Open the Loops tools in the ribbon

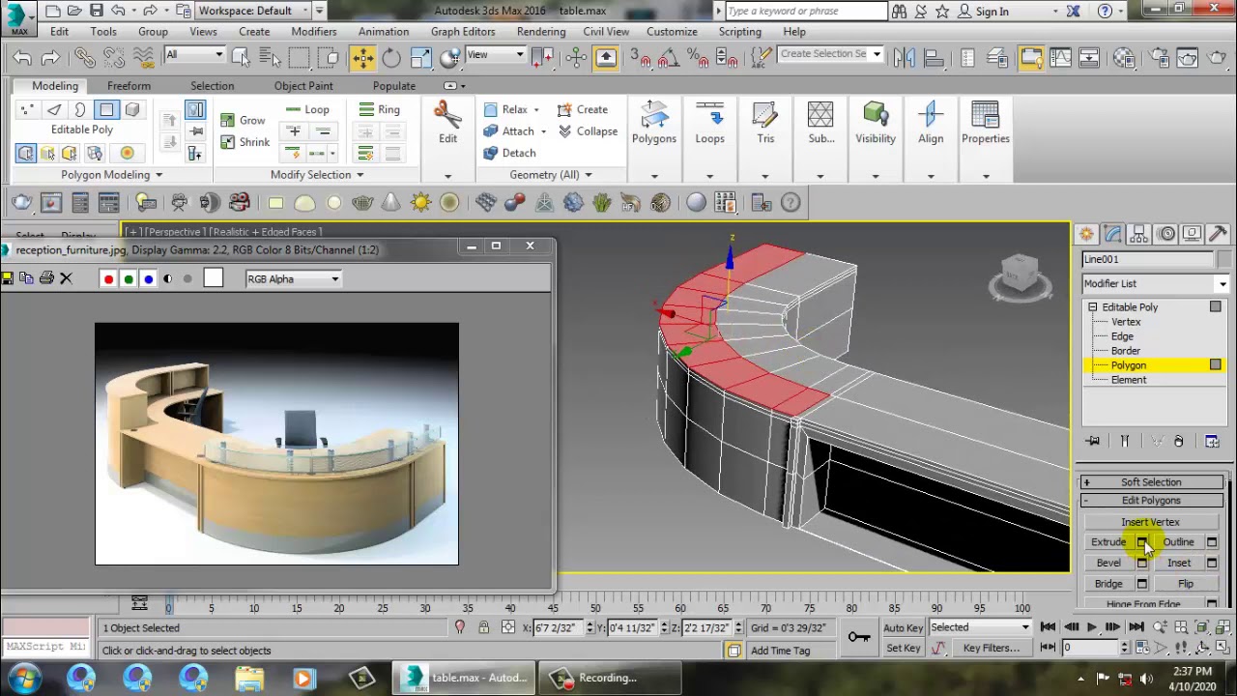(709, 124)
